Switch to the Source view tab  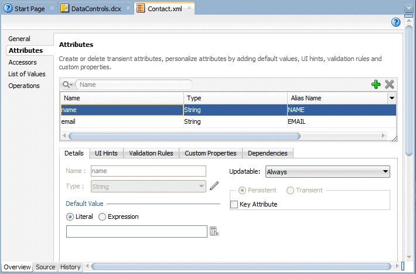pyautogui.click(x=45, y=267)
